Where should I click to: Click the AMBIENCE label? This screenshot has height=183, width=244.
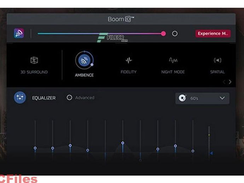point(84,75)
